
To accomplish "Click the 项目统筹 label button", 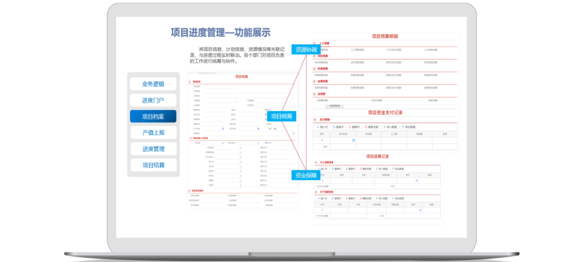I will click(x=281, y=117).
